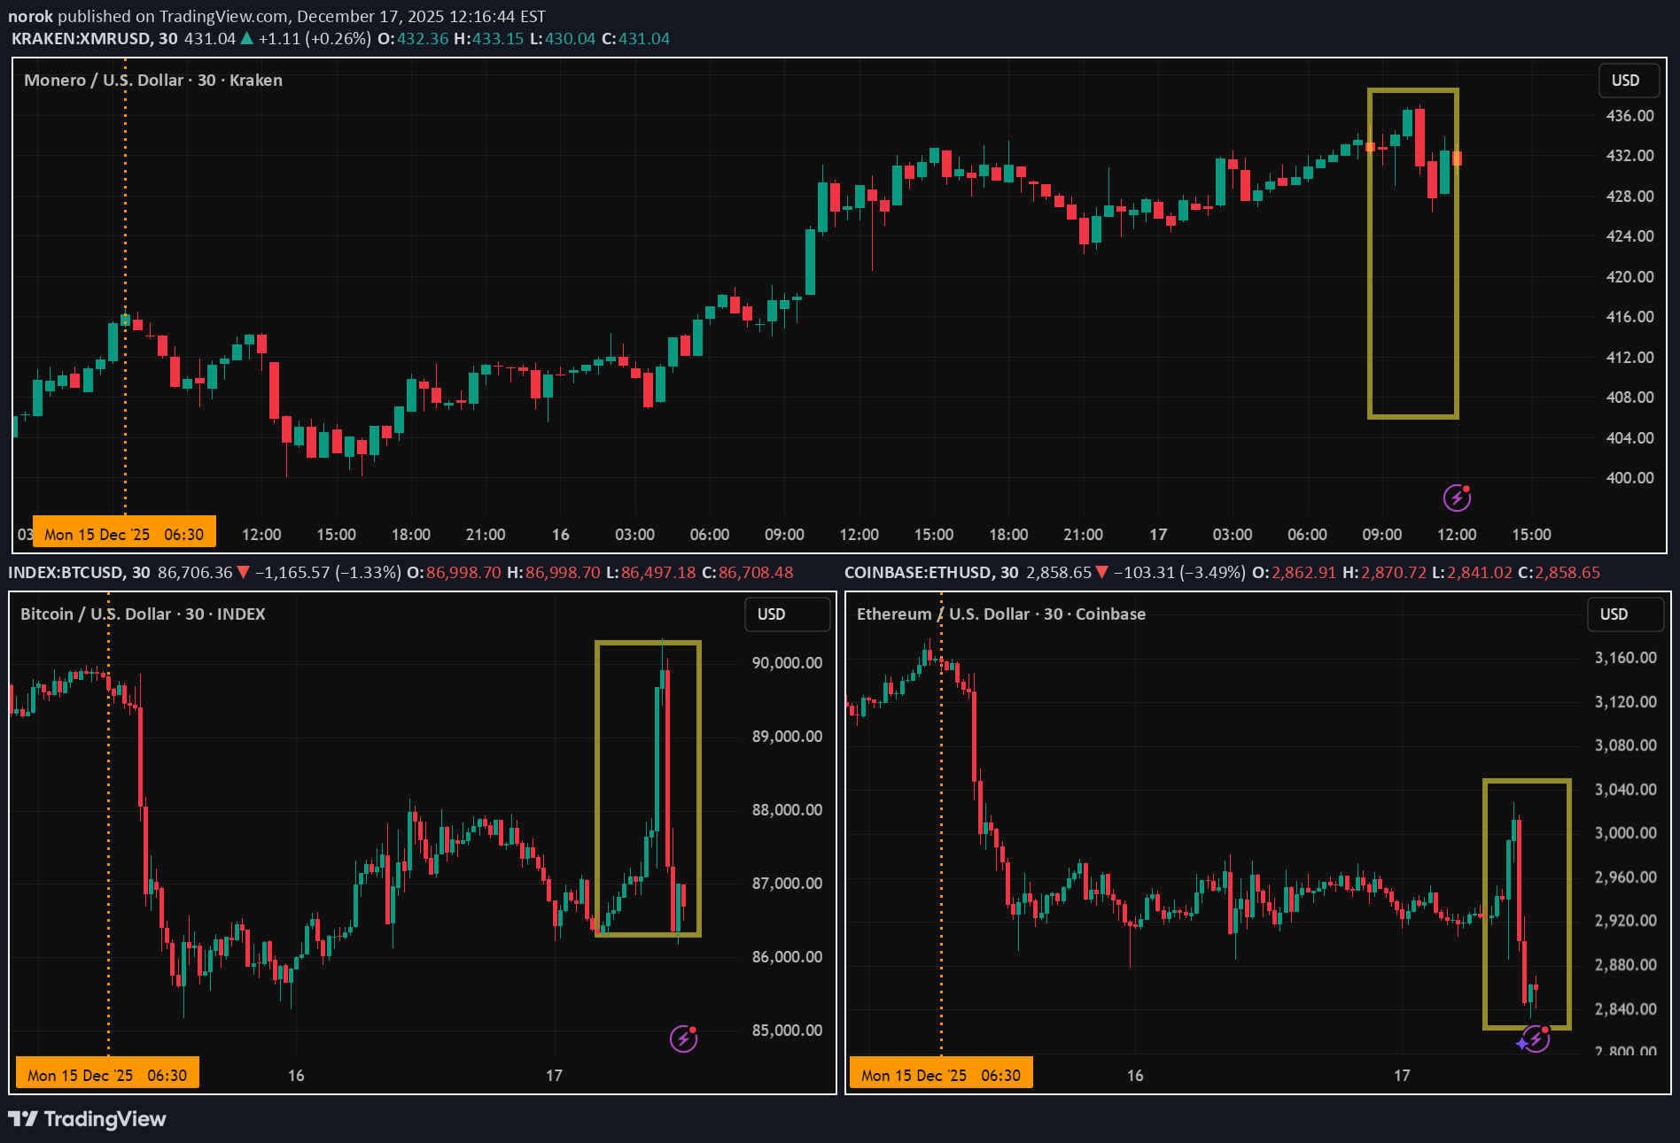
Task: Click the lightning icon on the Bitcoin chart
Action: (x=683, y=1039)
